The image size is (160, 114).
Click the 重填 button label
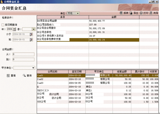(x=13, y=76)
